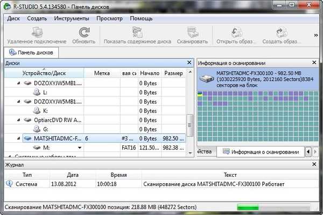Close the Журнал log panel

[314, 164]
